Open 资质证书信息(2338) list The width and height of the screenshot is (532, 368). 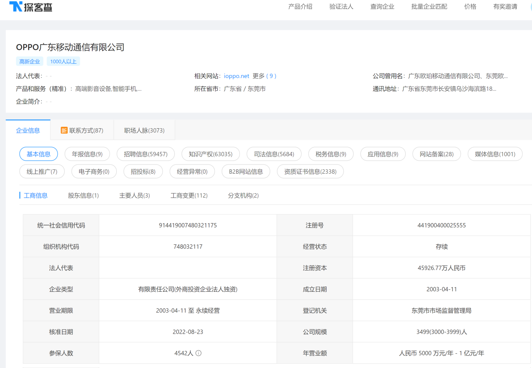(310, 171)
